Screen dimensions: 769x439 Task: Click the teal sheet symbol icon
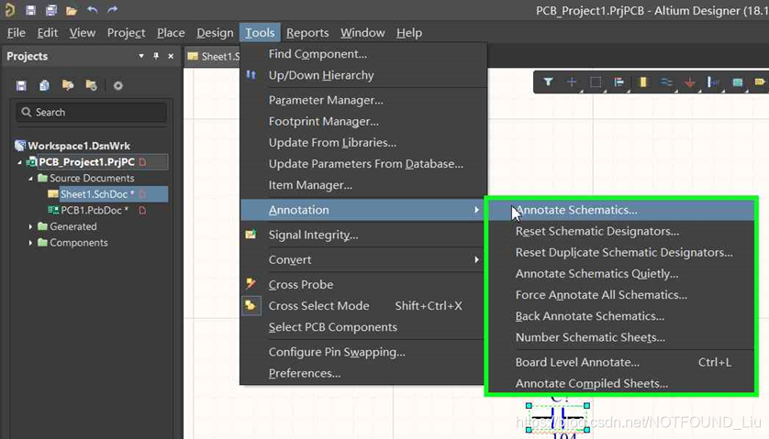pyautogui.click(x=737, y=82)
